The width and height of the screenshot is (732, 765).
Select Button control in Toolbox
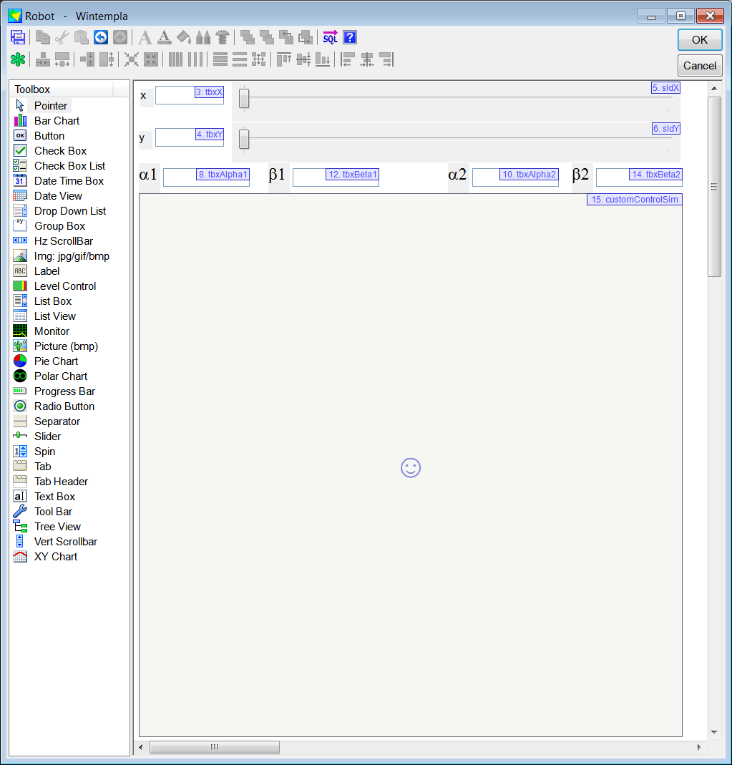click(x=40, y=136)
